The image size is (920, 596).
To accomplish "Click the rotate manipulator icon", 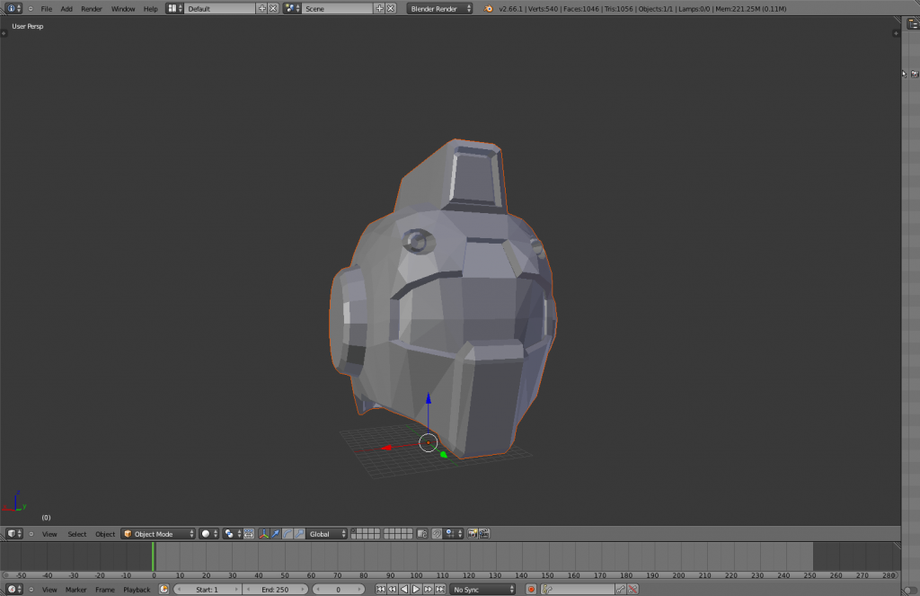I will [x=287, y=534].
